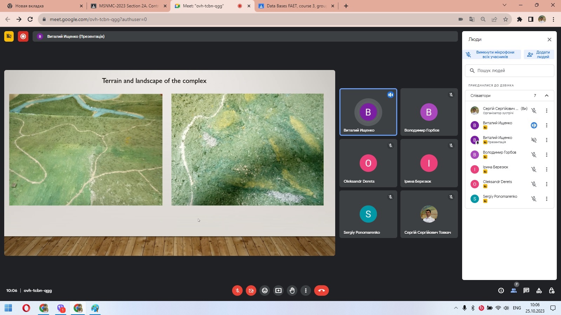Viewport: 561px width, 315px height.
Task: Click the present screen icon
Action: point(278,290)
